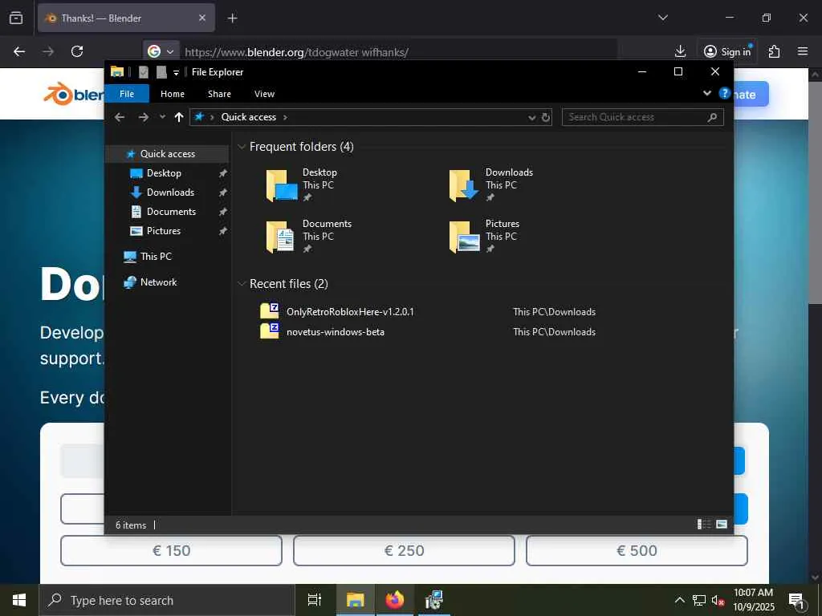Click the File Explorer back arrow
The height and width of the screenshot is (616, 822).
[120, 117]
